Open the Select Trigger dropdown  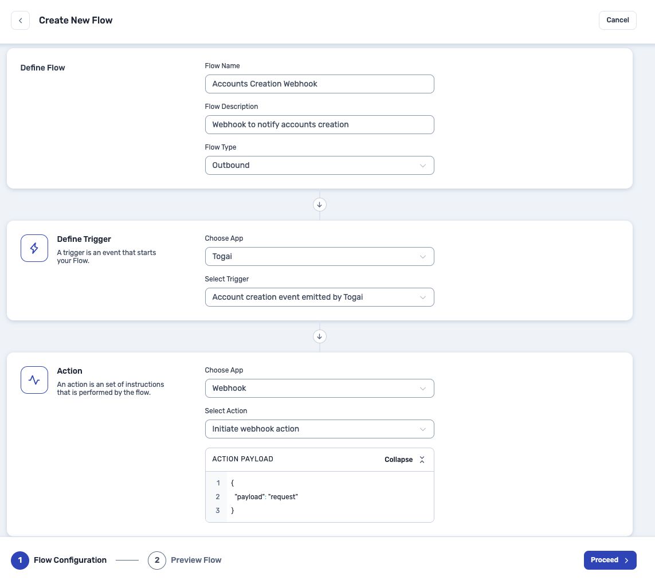[x=319, y=297]
